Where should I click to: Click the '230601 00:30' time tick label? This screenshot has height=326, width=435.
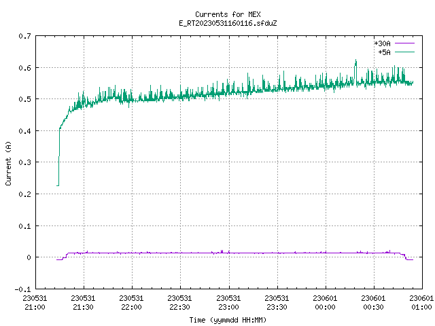coord(373,302)
